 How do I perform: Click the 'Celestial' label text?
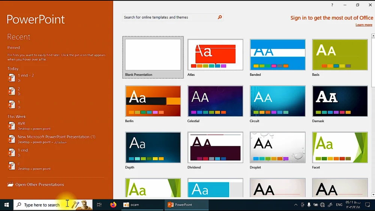point(193,121)
